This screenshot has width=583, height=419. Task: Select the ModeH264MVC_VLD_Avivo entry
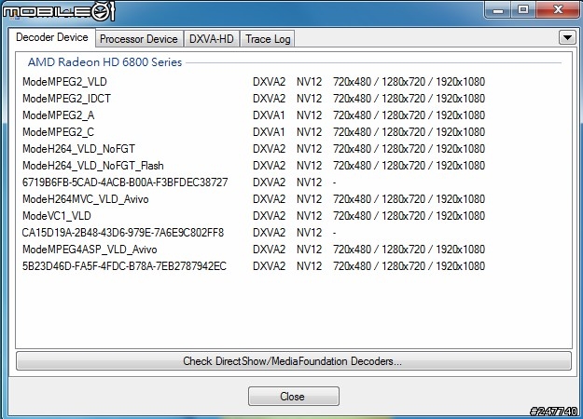(254, 199)
